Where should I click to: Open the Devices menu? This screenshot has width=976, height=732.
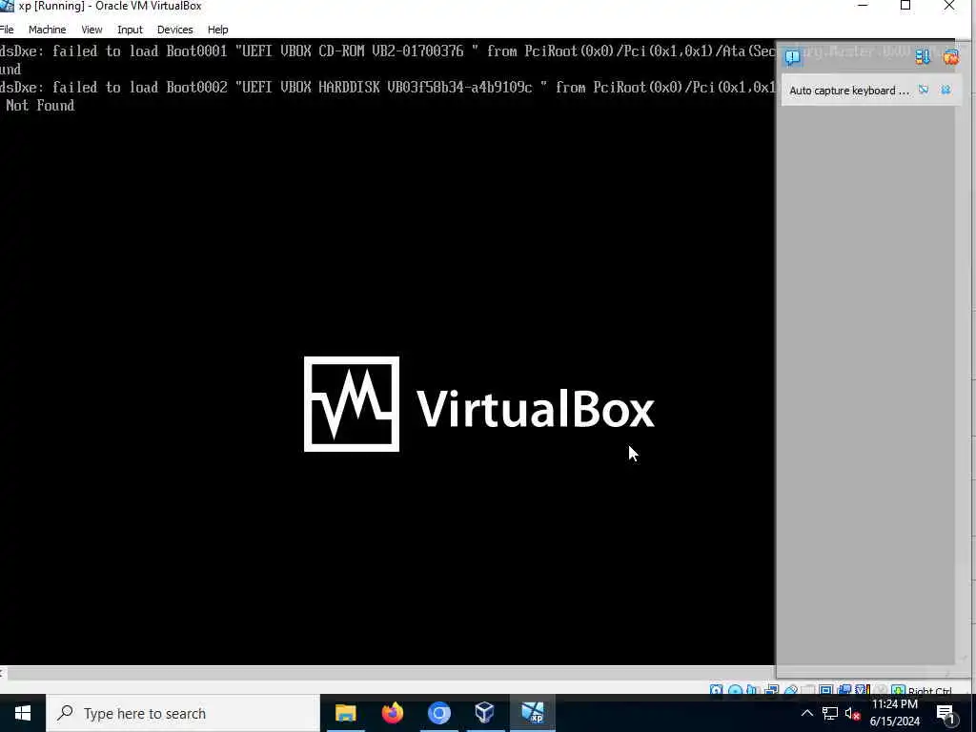pyautogui.click(x=175, y=30)
